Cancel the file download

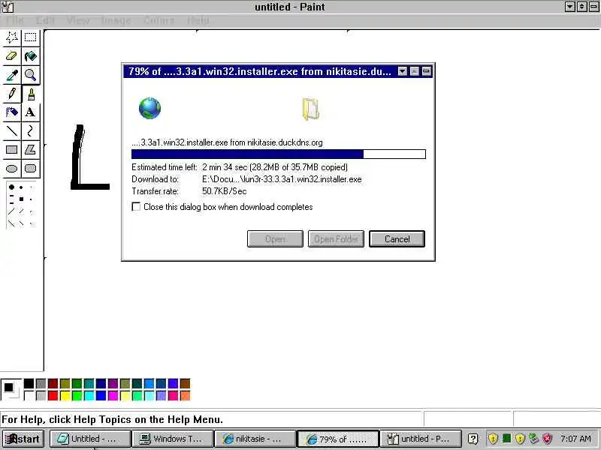pyautogui.click(x=397, y=238)
